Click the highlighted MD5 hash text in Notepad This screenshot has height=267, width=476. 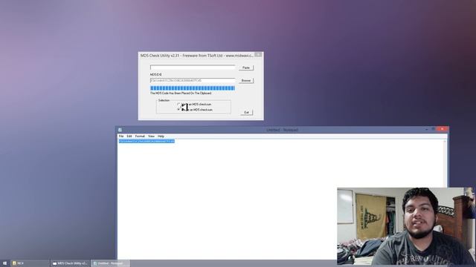pos(147,142)
